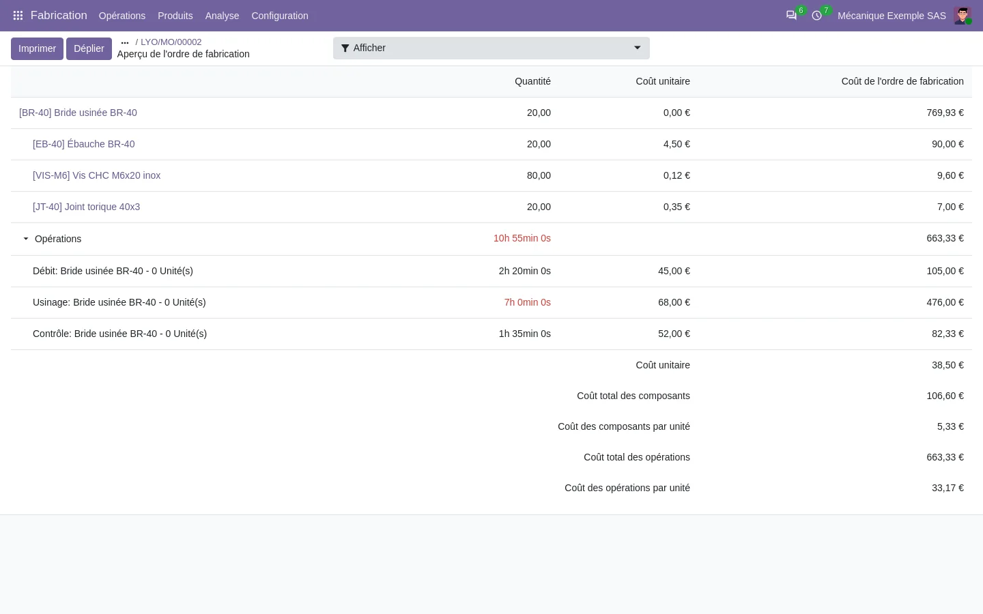Open the LYO/MO/00002 breadcrumb link
Viewport: 983px width, 614px height.
click(x=171, y=42)
